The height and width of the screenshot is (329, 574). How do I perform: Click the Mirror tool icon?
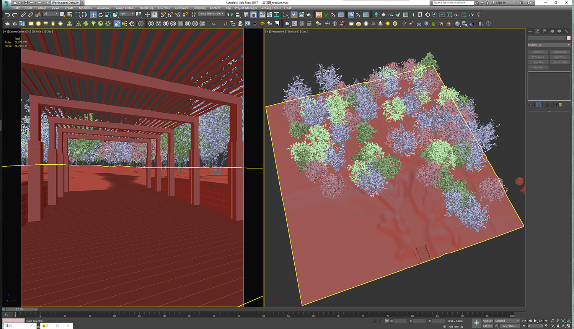[230, 15]
